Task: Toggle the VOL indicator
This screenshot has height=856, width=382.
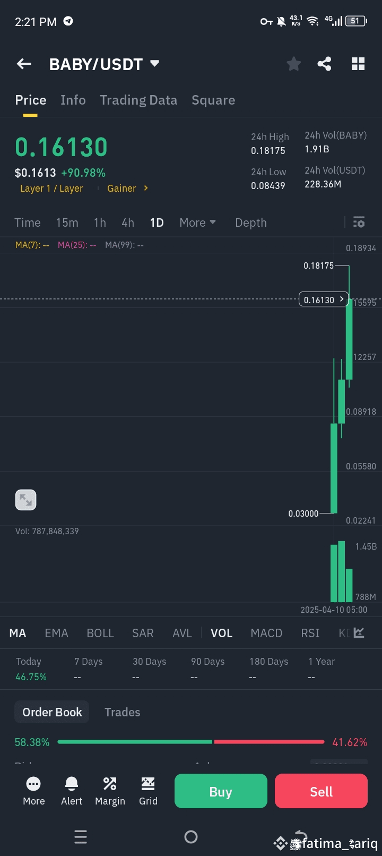Action: [x=221, y=633]
